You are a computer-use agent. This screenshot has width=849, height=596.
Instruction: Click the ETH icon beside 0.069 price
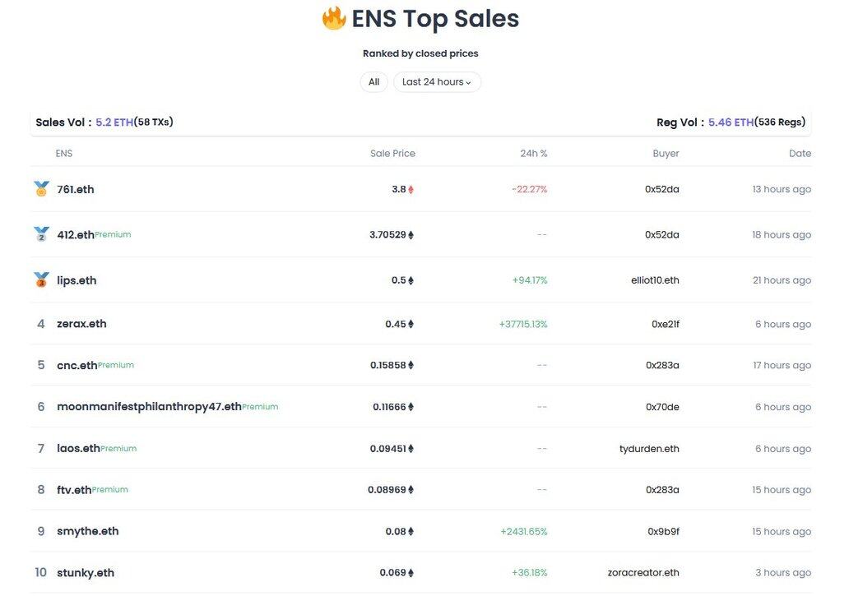pos(411,573)
